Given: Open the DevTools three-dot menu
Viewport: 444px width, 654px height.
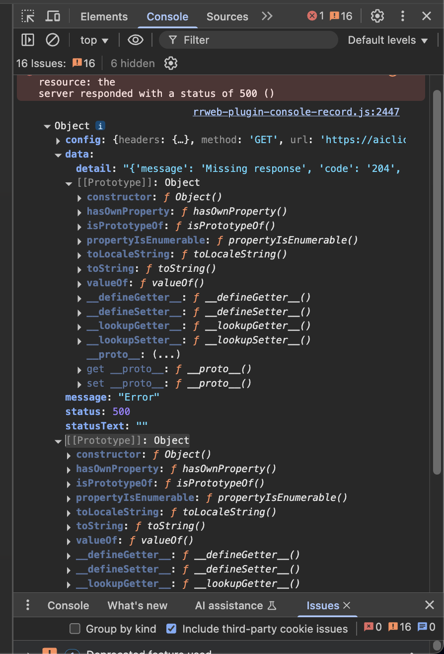Looking at the screenshot, I should click(403, 16).
